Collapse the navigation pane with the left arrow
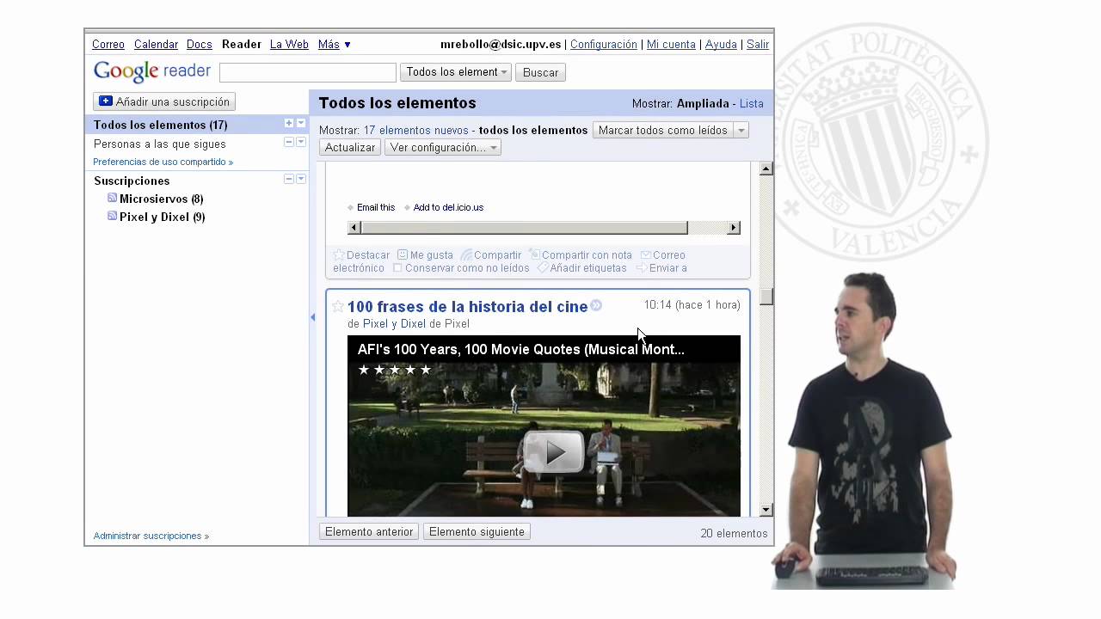 (312, 317)
